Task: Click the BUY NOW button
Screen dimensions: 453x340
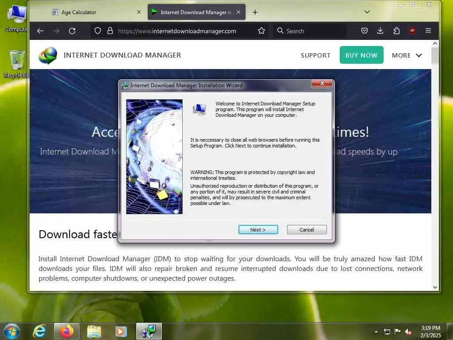Action: tap(361, 55)
